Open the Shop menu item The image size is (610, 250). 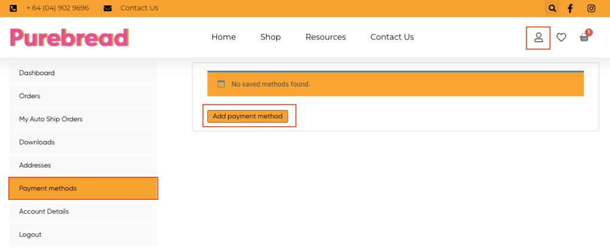(x=271, y=37)
